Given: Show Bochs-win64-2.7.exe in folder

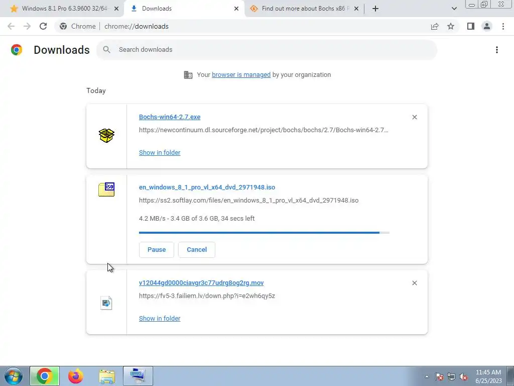Looking at the screenshot, I should click(160, 153).
